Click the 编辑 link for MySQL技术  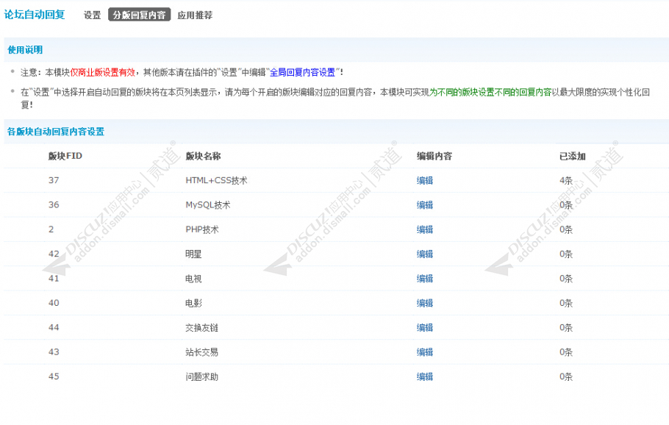pos(424,205)
